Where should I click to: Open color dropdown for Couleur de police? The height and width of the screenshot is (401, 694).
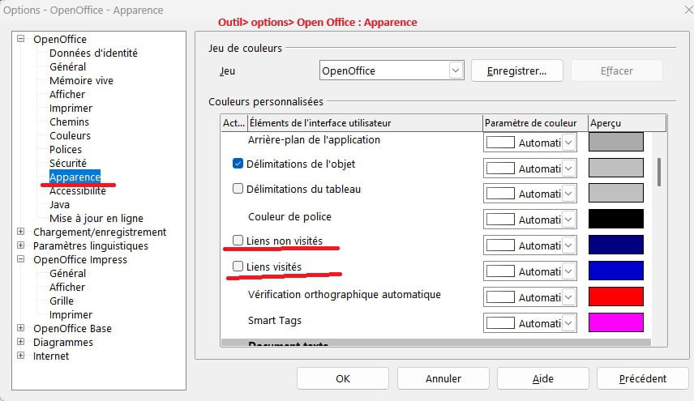tap(569, 220)
